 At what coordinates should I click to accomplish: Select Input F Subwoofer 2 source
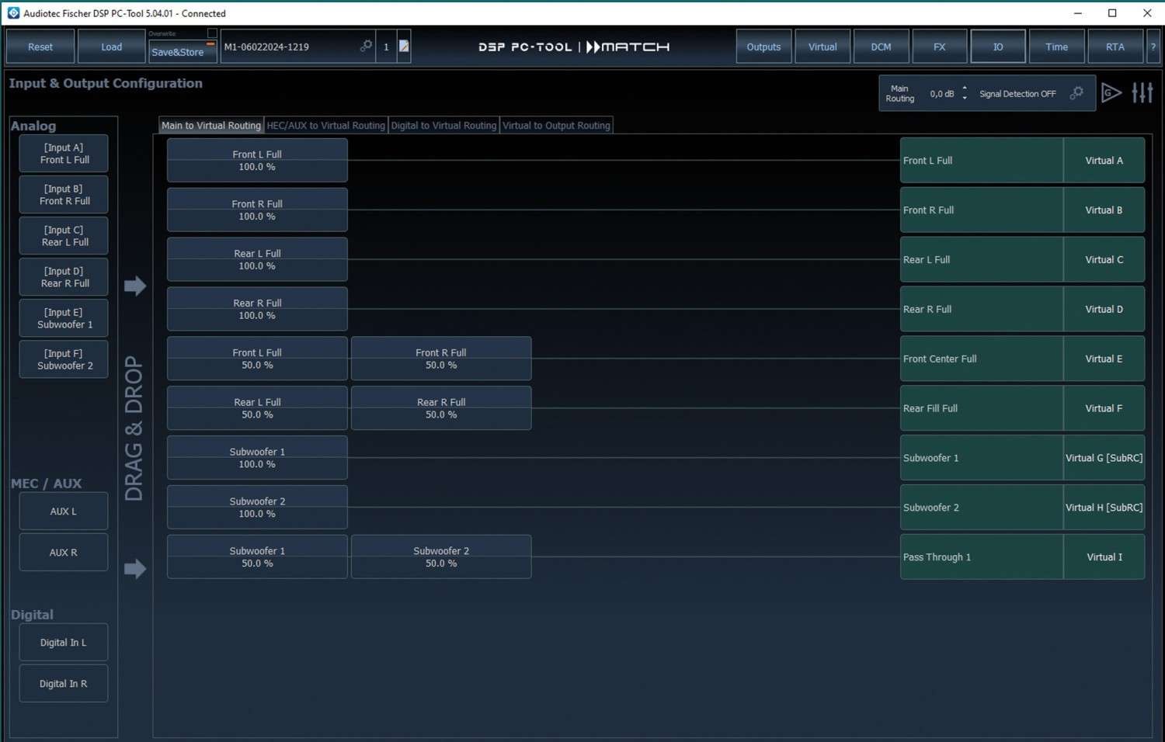pos(64,359)
